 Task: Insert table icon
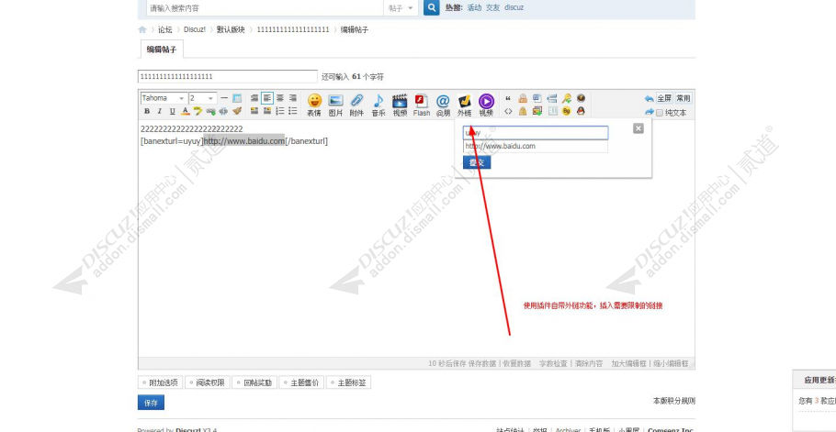coord(237,98)
